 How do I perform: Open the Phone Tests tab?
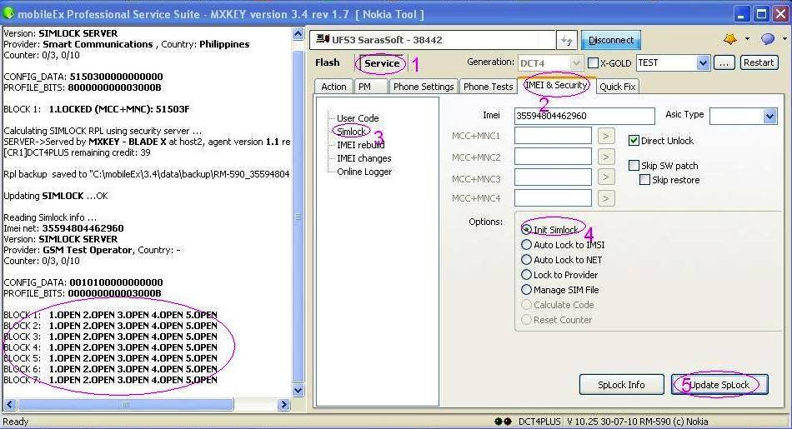pos(488,87)
